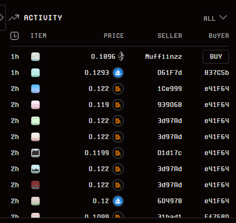Click the 2h timestamp in 939068 row

tap(15, 105)
